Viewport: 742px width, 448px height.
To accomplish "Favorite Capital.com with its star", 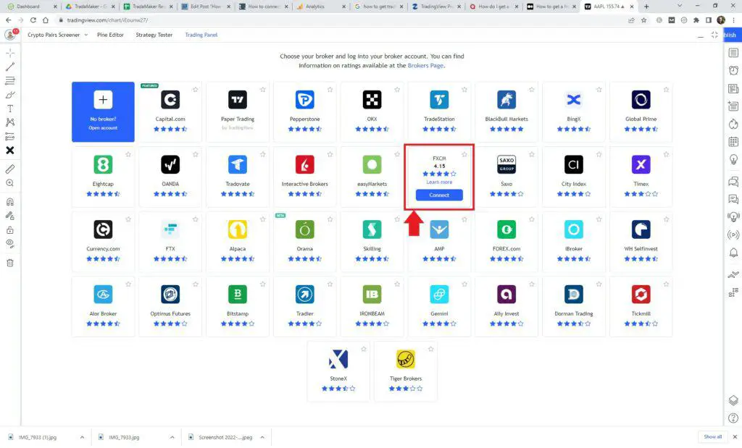I will click(x=196, y=89).
